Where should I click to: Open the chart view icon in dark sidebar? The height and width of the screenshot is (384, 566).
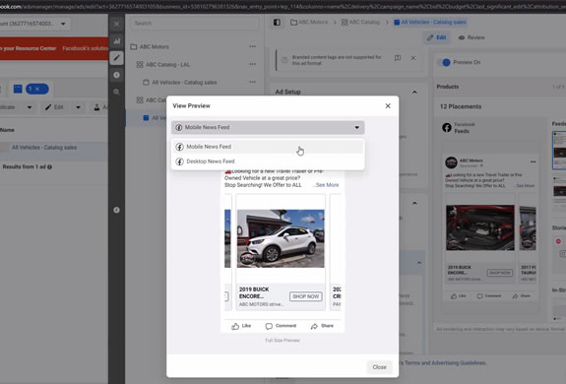click(116, 41)
